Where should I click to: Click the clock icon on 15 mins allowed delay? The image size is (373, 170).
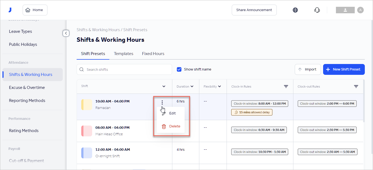point(236,112)
